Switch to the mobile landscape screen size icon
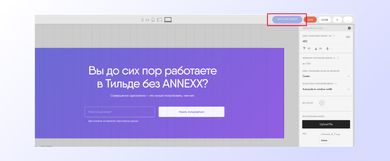Viewport: 390px width, 161px height. click(x=147, y=20)
